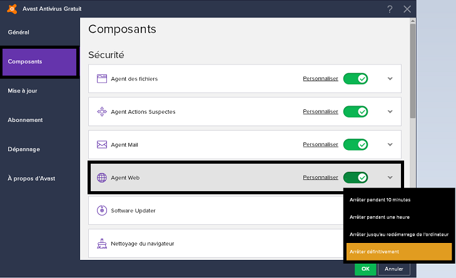Click the Agent Mail envelope icon
Image resolution: width=456 pixels, height=278 pixels.
(x=102, y=144)
